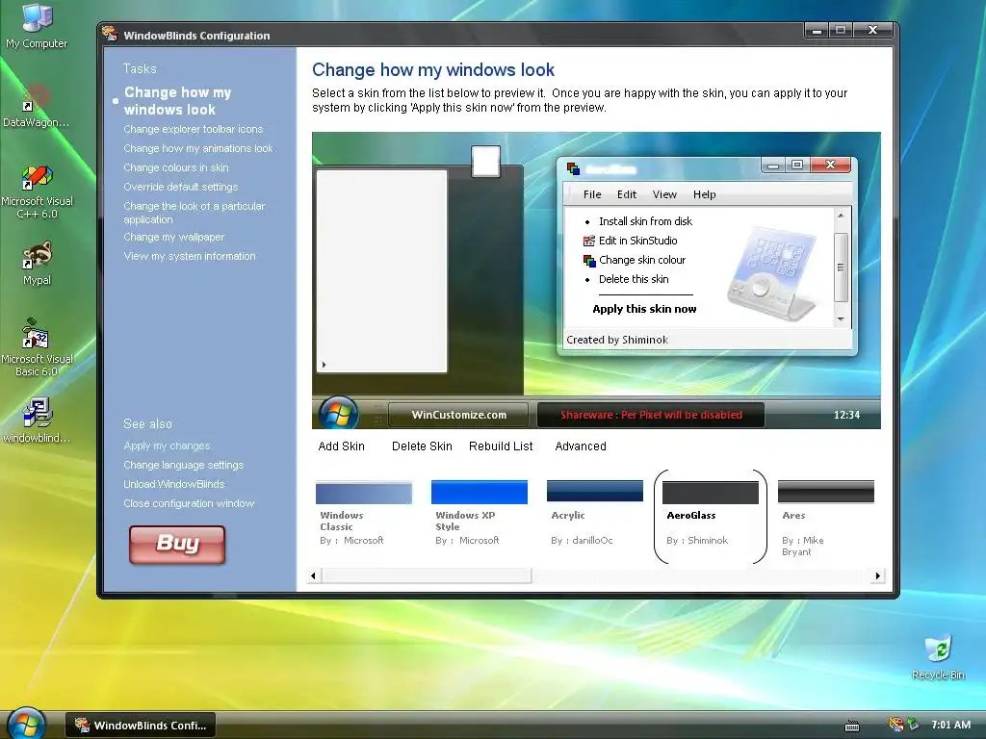986x739 pixels.
Task: Select the Acrylic skin thumbnail
Action: coord(595,491)
